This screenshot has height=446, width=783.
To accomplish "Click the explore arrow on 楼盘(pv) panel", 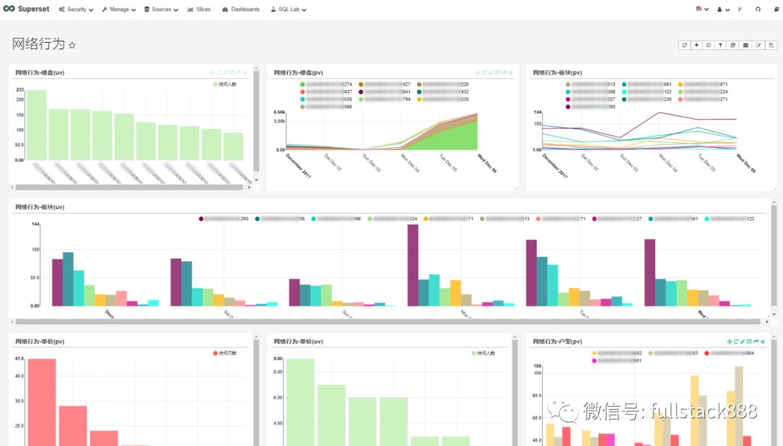I will pyautogui.click(x=504, y=73).
